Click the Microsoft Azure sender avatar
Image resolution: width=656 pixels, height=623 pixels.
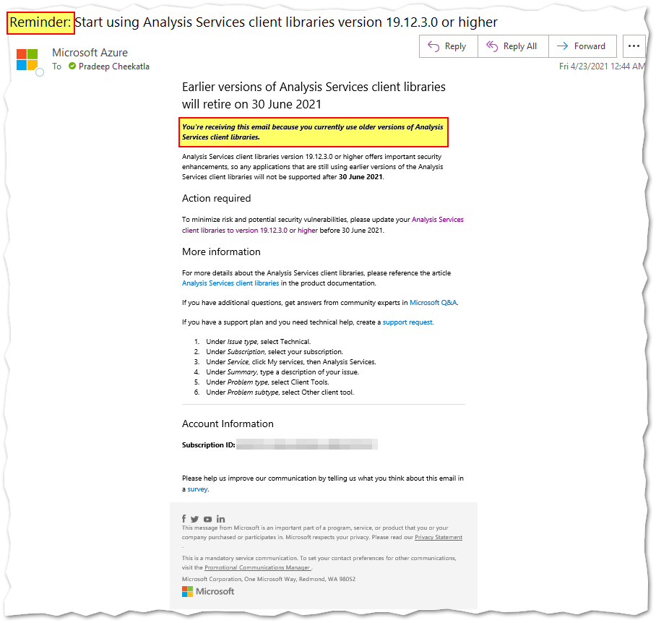[27, 59]
